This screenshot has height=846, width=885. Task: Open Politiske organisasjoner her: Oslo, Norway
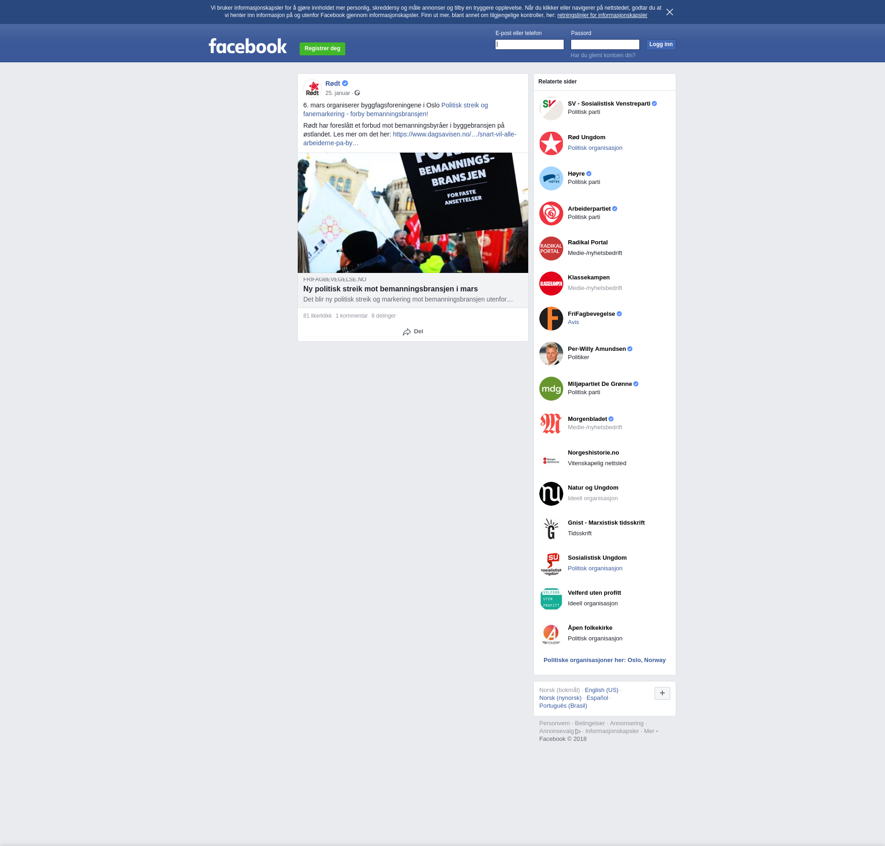605,660
